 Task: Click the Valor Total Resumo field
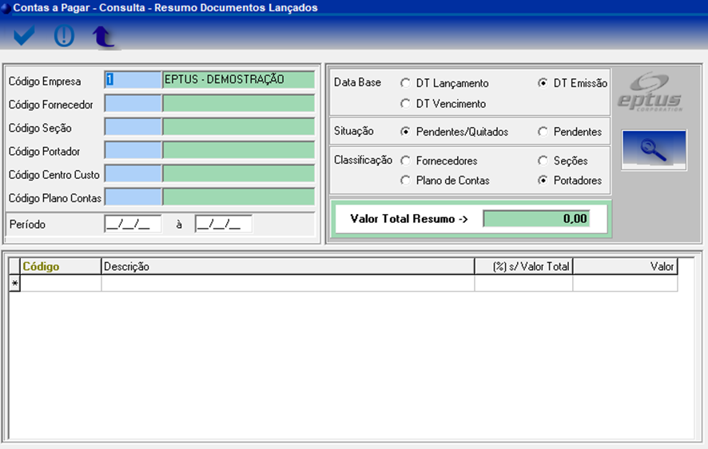(536, 219)
